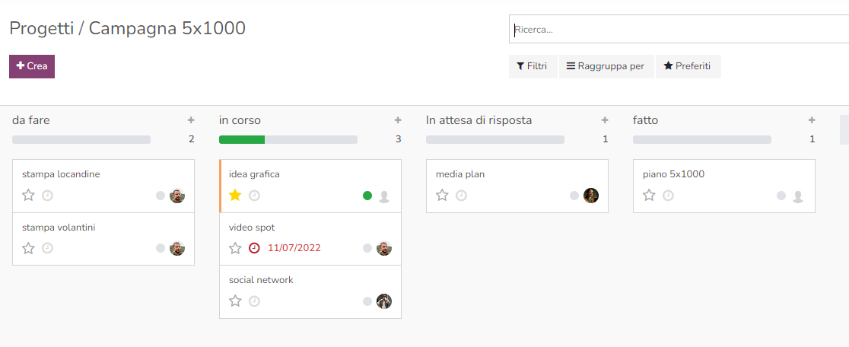This screenshot has height=347, width=849.
Task: Star the stampa volantini task
Action: click(x=28, y=248)
